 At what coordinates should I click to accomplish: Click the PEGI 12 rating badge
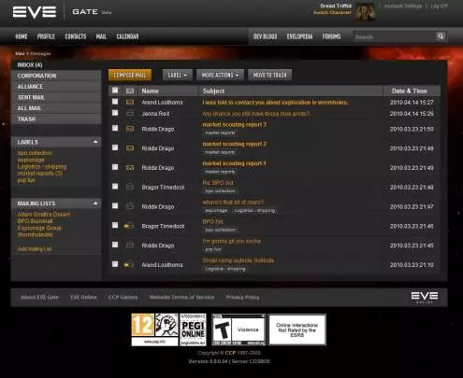click(x=154, y=329)
